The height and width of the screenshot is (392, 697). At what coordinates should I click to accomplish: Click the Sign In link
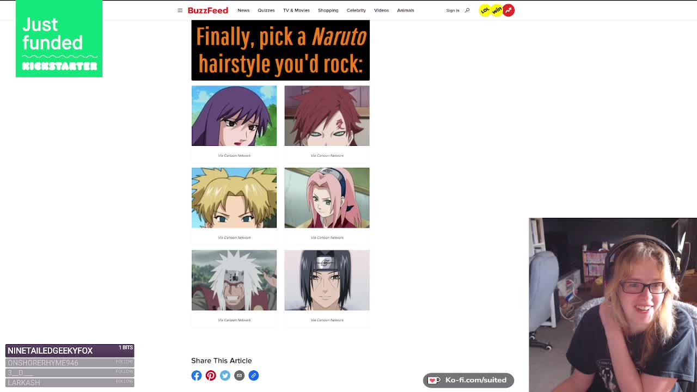[453, 10]
